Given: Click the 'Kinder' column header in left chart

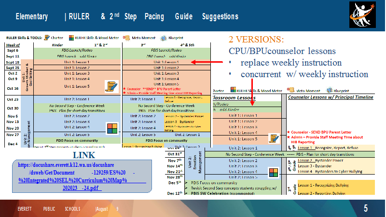Looking at the screenshot, I should tap(57, 45).
